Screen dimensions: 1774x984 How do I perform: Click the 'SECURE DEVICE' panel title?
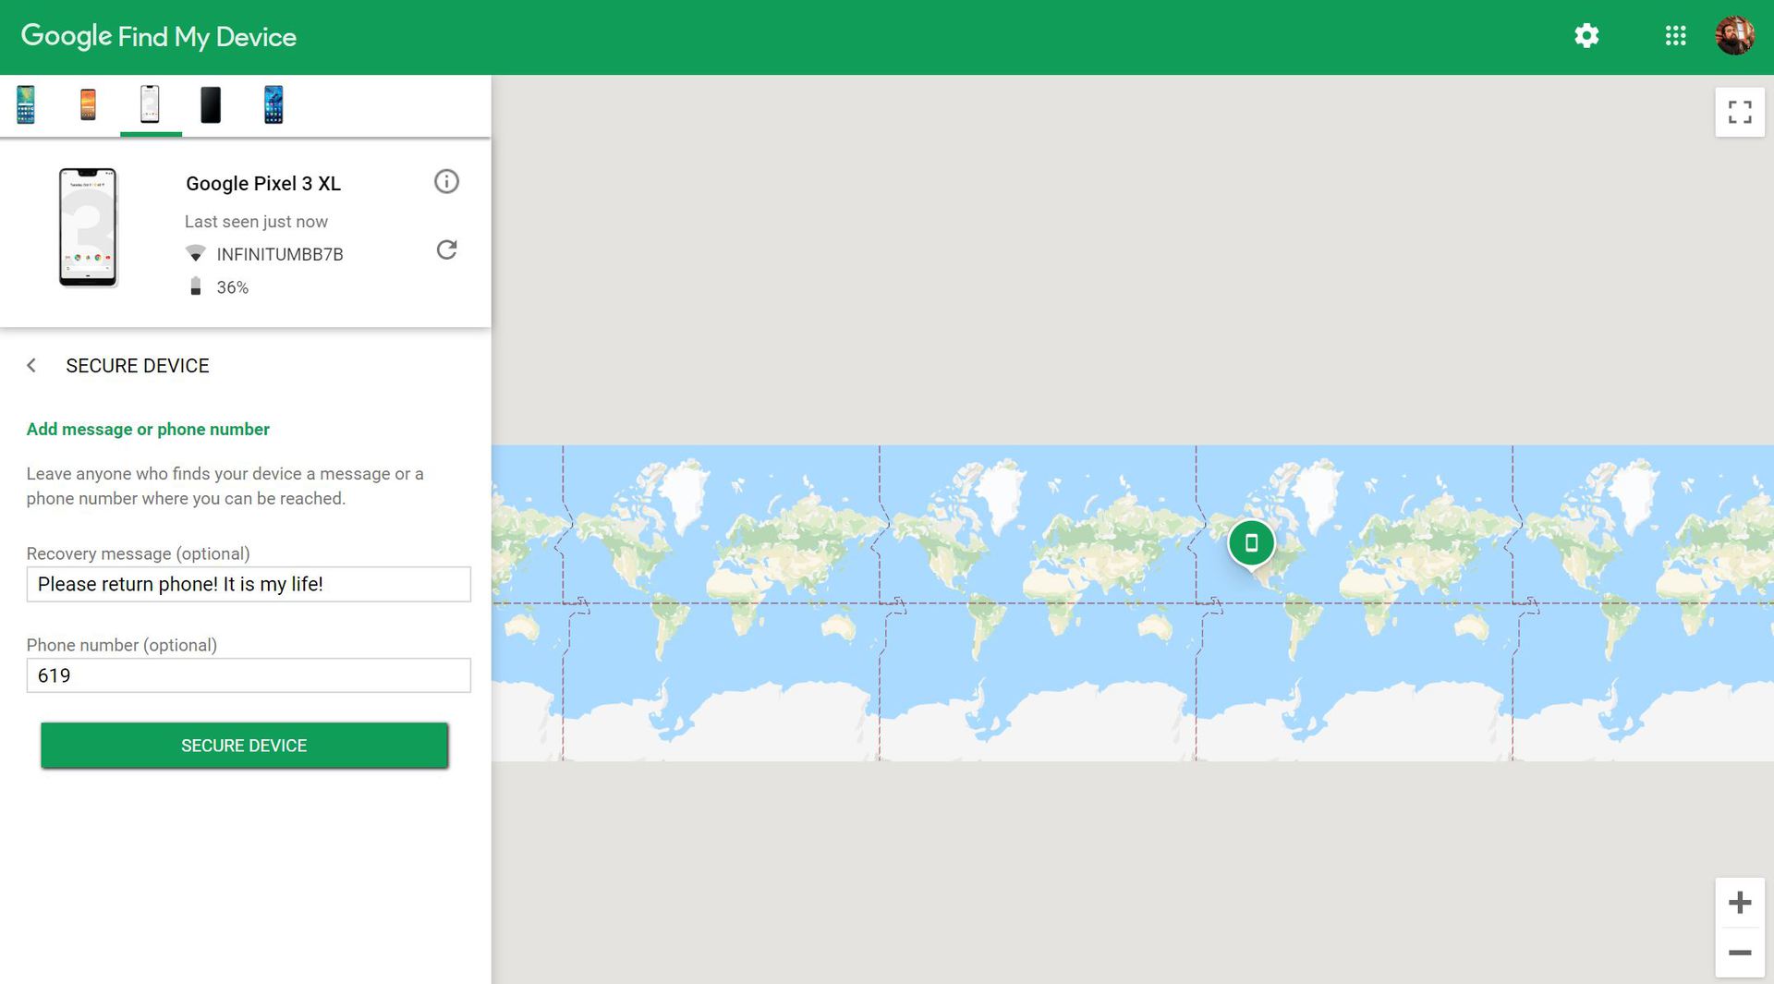(138, 366)
